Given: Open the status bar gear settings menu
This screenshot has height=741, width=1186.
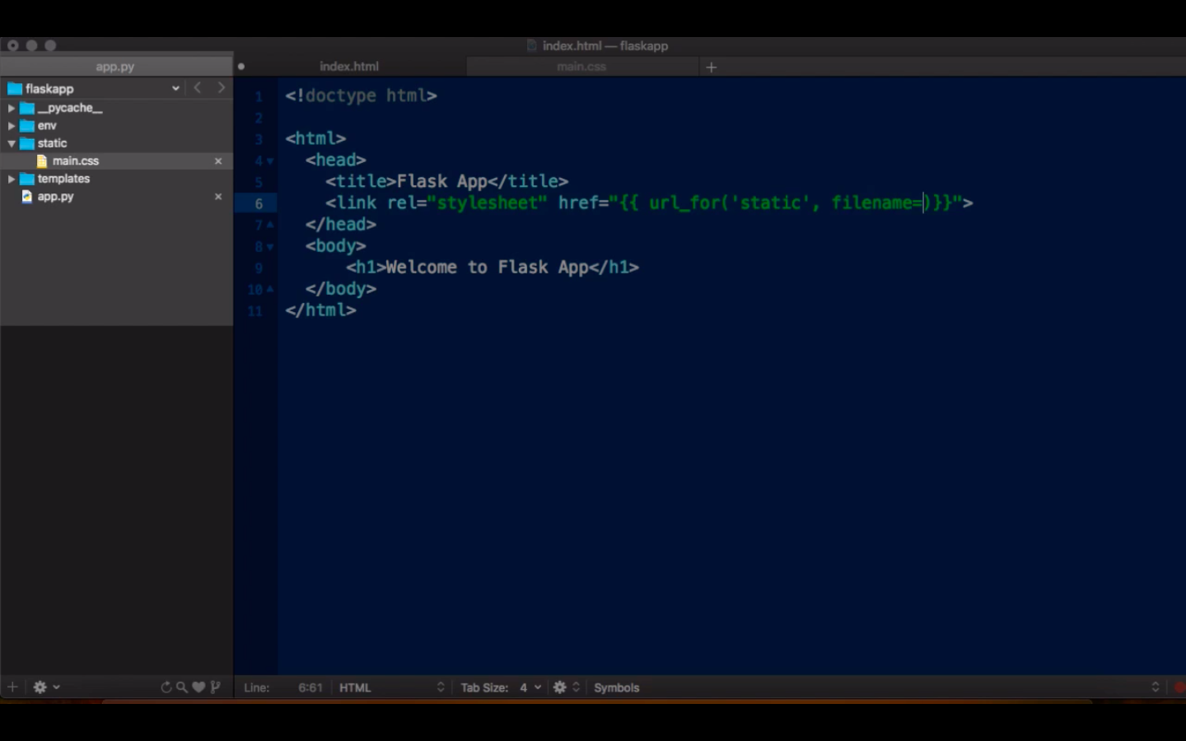Looking at the screenshot, I should [x=566, y=687].
